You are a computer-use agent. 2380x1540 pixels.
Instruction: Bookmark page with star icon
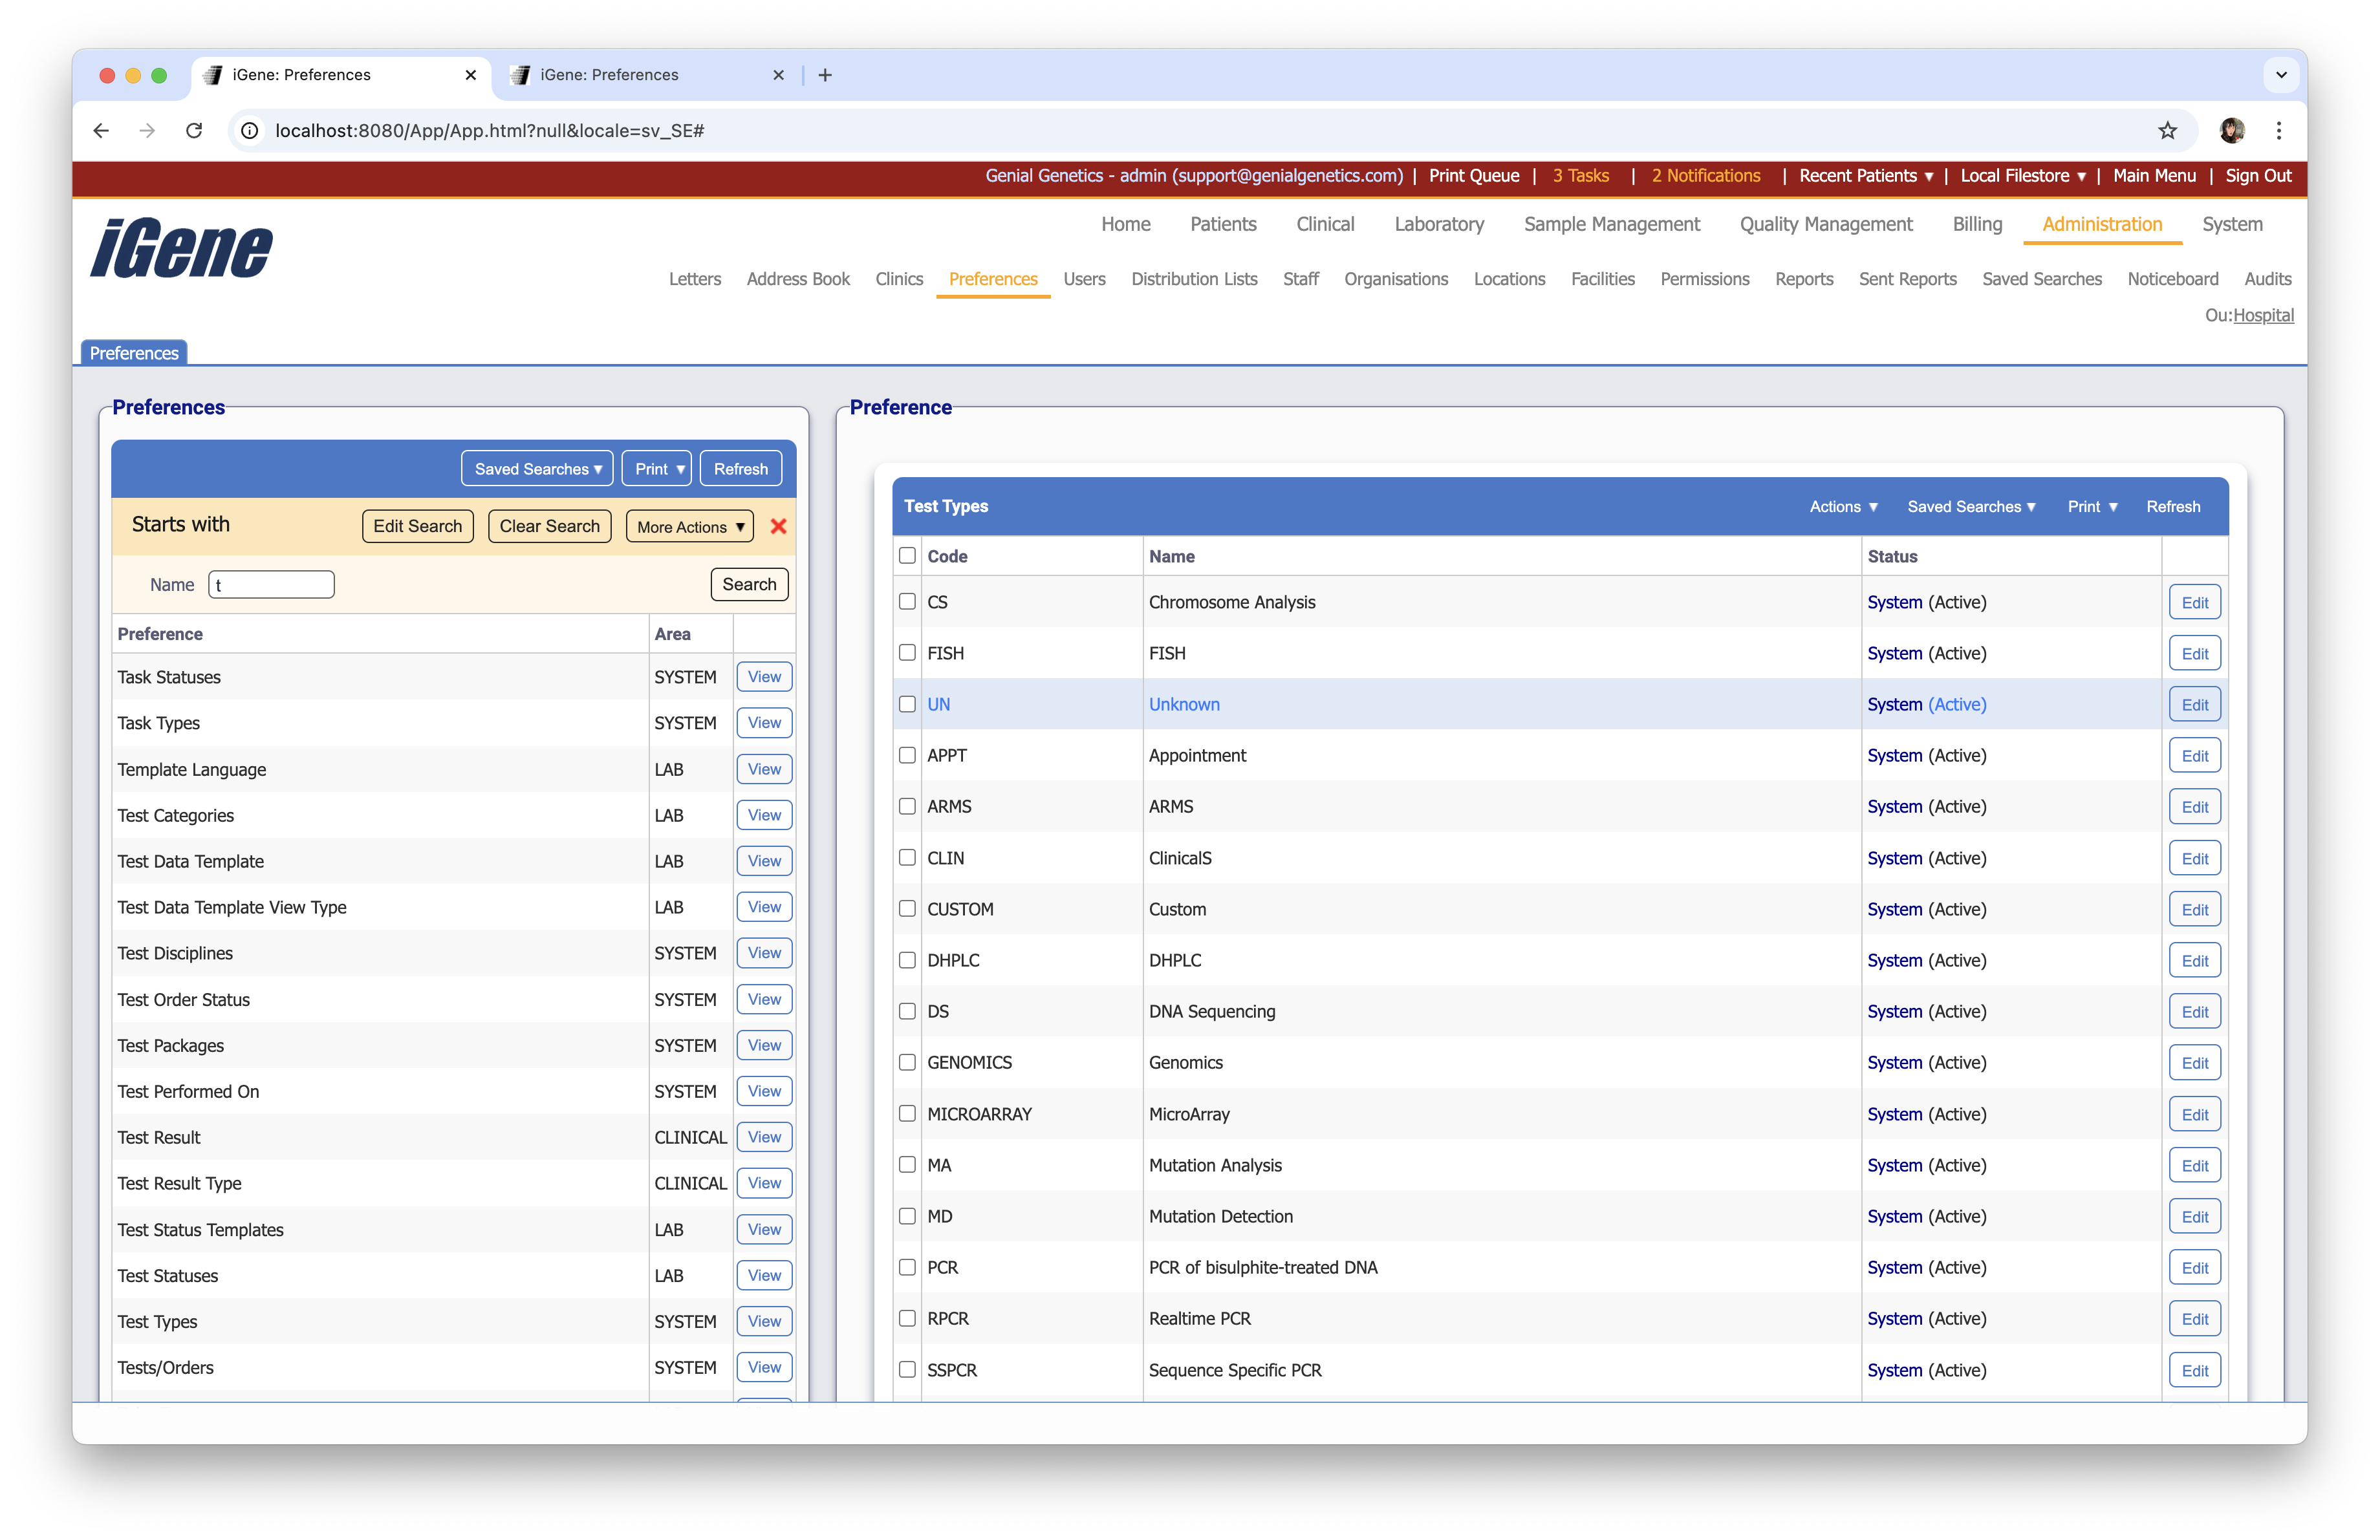tap(2167, 131)
